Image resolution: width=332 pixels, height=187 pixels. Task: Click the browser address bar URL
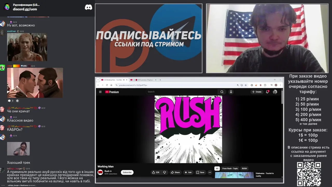(133, 85)
